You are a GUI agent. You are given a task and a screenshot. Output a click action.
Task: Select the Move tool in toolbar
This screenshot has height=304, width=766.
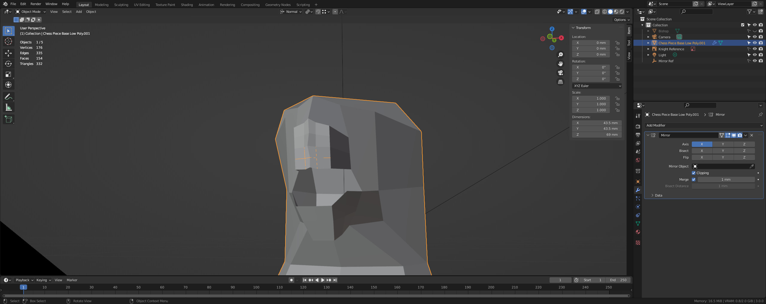coord(8,53)
